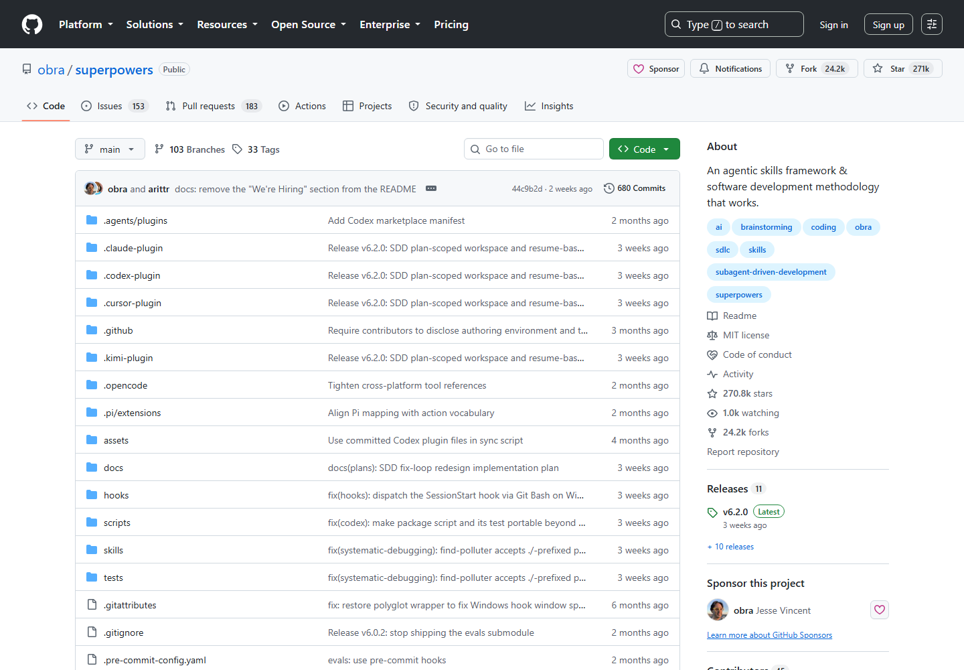Open the Security and quality tab
Screen dimensions: 964x670
458,106
